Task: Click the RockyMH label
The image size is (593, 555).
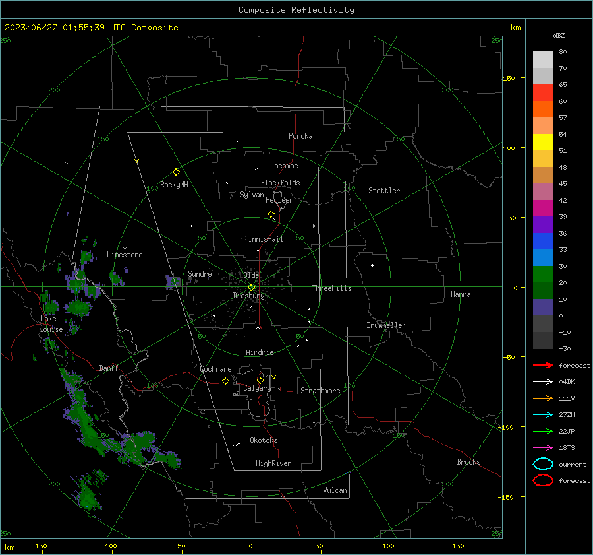Action: 174,185
